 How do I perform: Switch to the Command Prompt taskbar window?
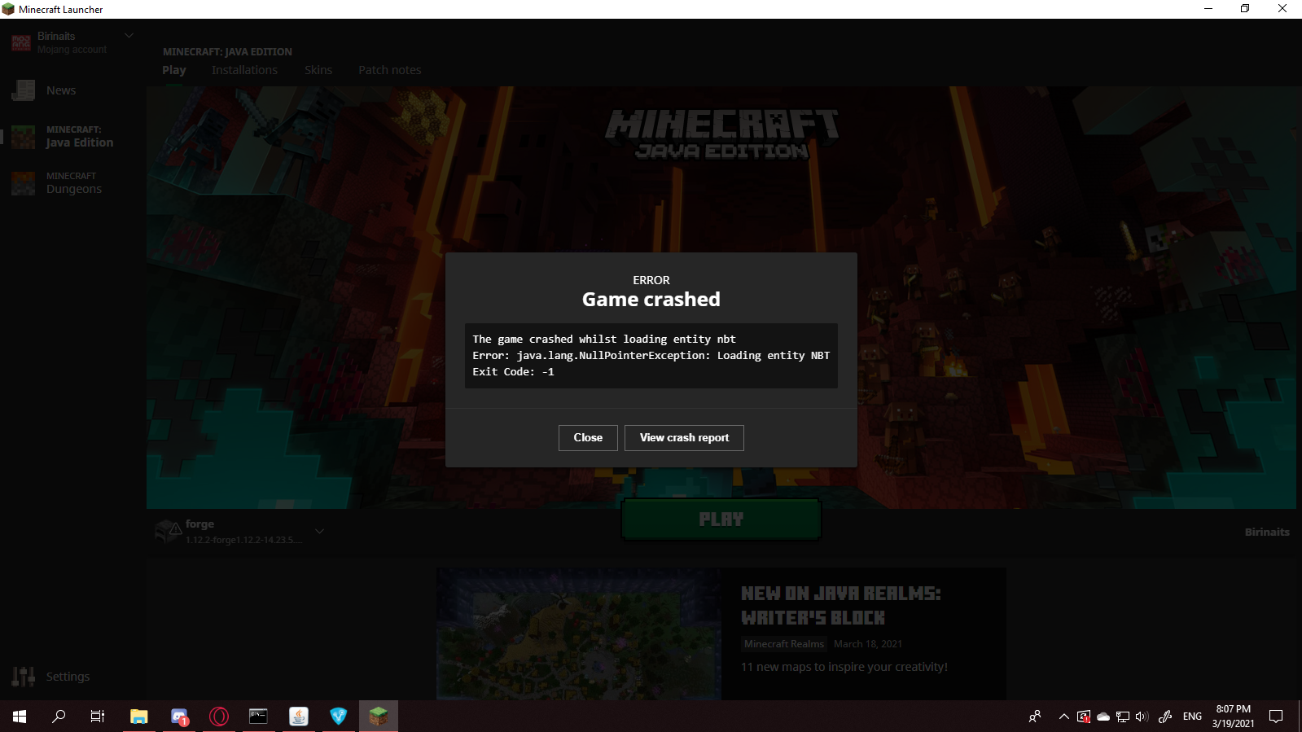pyautogui.click(x=259, y=717)
